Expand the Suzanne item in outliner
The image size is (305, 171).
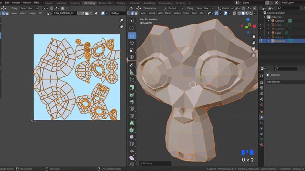(269, 41)
